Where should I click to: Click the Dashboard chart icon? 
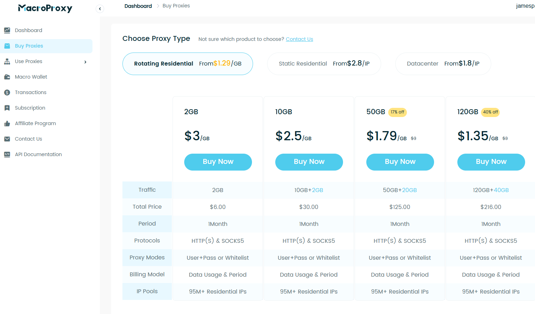click(x=7, y=30)
